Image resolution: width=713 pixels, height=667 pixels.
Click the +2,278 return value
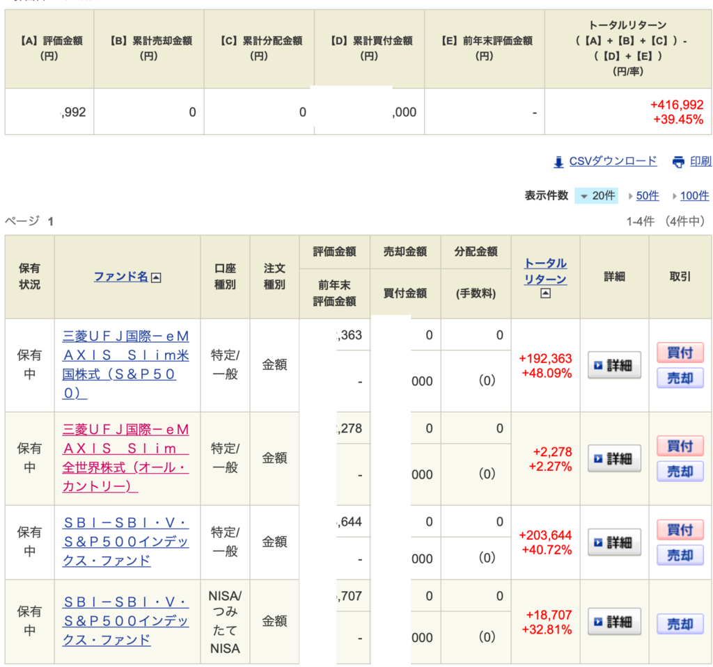tap(552, 451)
